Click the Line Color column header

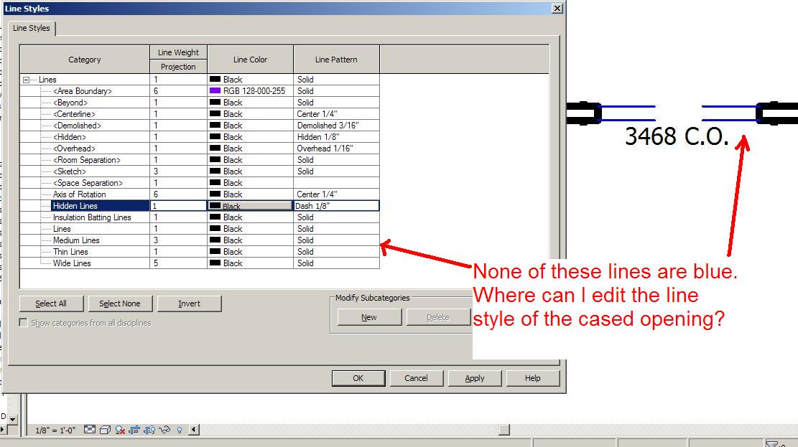coord(251,60)
